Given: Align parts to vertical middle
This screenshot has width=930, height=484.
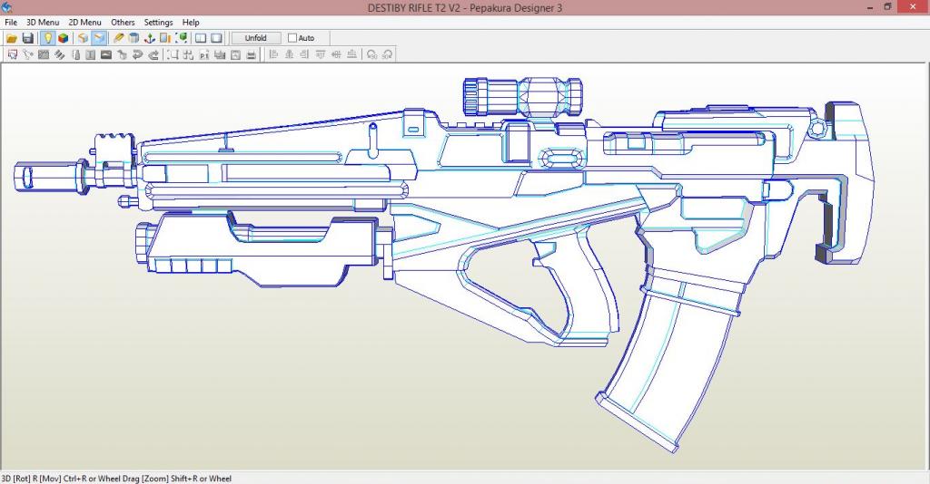Looking at the screenshot, I should click(336, 54).
